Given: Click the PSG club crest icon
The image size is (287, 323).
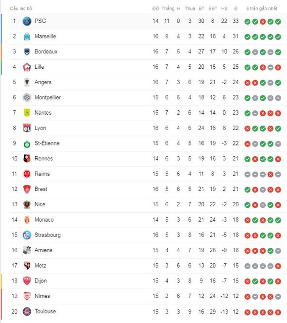Looking at the screenshot, I should [27, 21].
